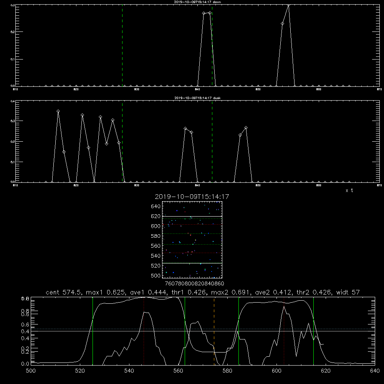The height and width of the screenshot is (384, 384).
Task: Click the second green dashed line in dawn plot
Action: click(x=212, y=46)
